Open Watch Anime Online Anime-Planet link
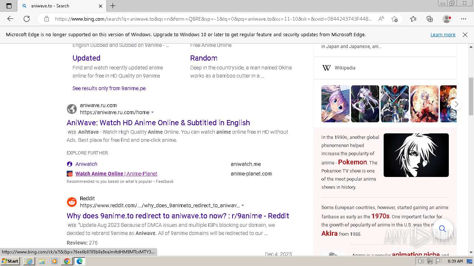 click(x=116, y=174)
